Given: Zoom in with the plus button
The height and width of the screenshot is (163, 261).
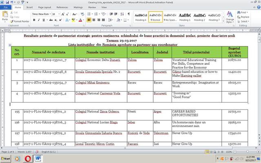Looking at the screenshot, I should [259, 152].
